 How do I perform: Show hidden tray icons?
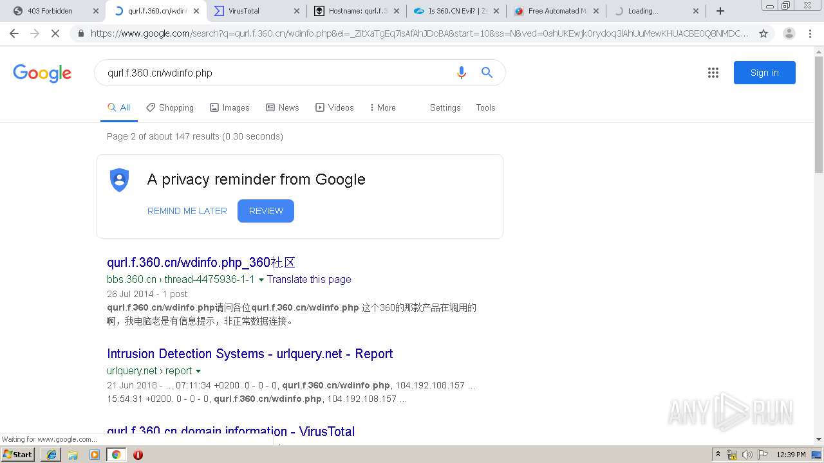(x=718, y=455)
